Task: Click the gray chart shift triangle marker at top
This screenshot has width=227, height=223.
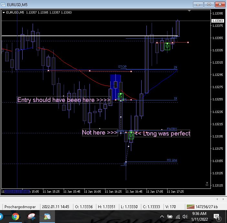Action: (189, 11)
